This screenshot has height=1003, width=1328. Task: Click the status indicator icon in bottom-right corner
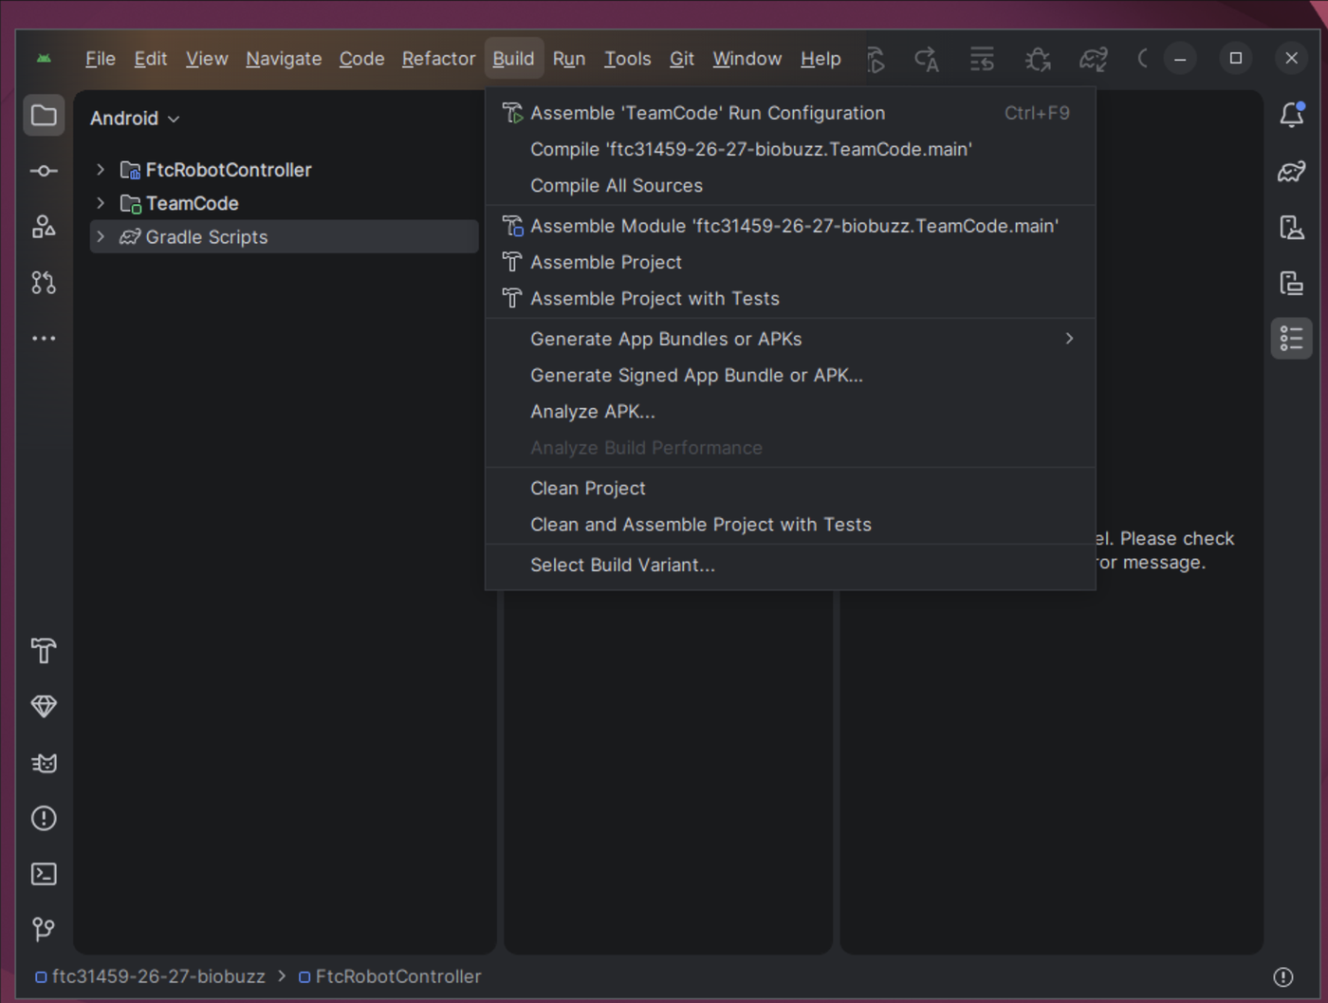click(x=1283, y=976)
